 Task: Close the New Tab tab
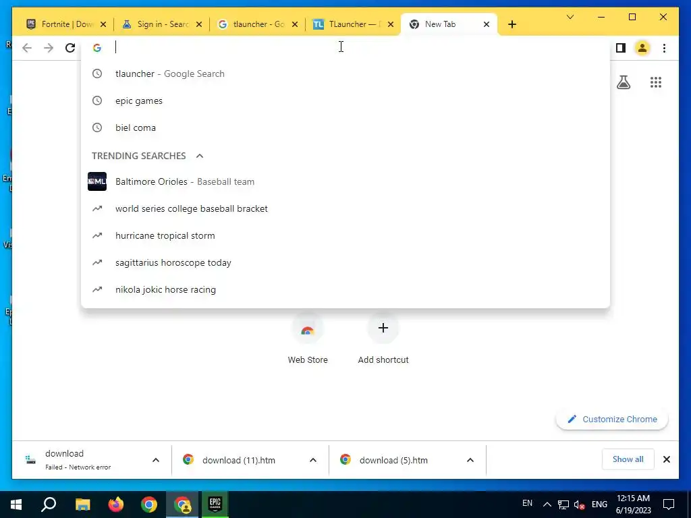(486, 24)
